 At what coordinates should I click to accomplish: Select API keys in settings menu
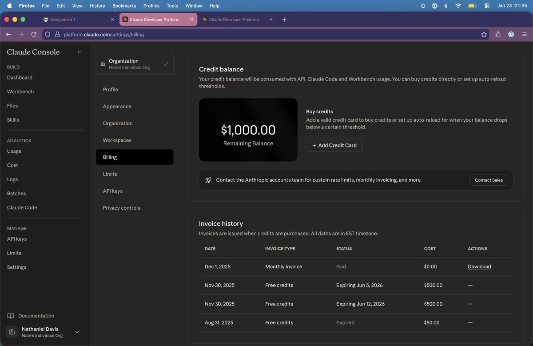[x=135, y=191]
